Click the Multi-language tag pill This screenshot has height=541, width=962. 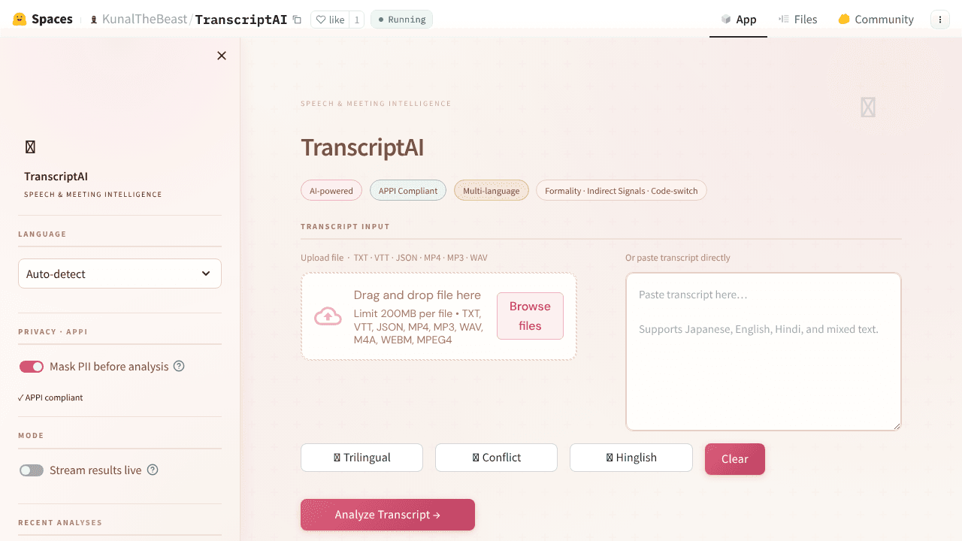coord(492,191)
